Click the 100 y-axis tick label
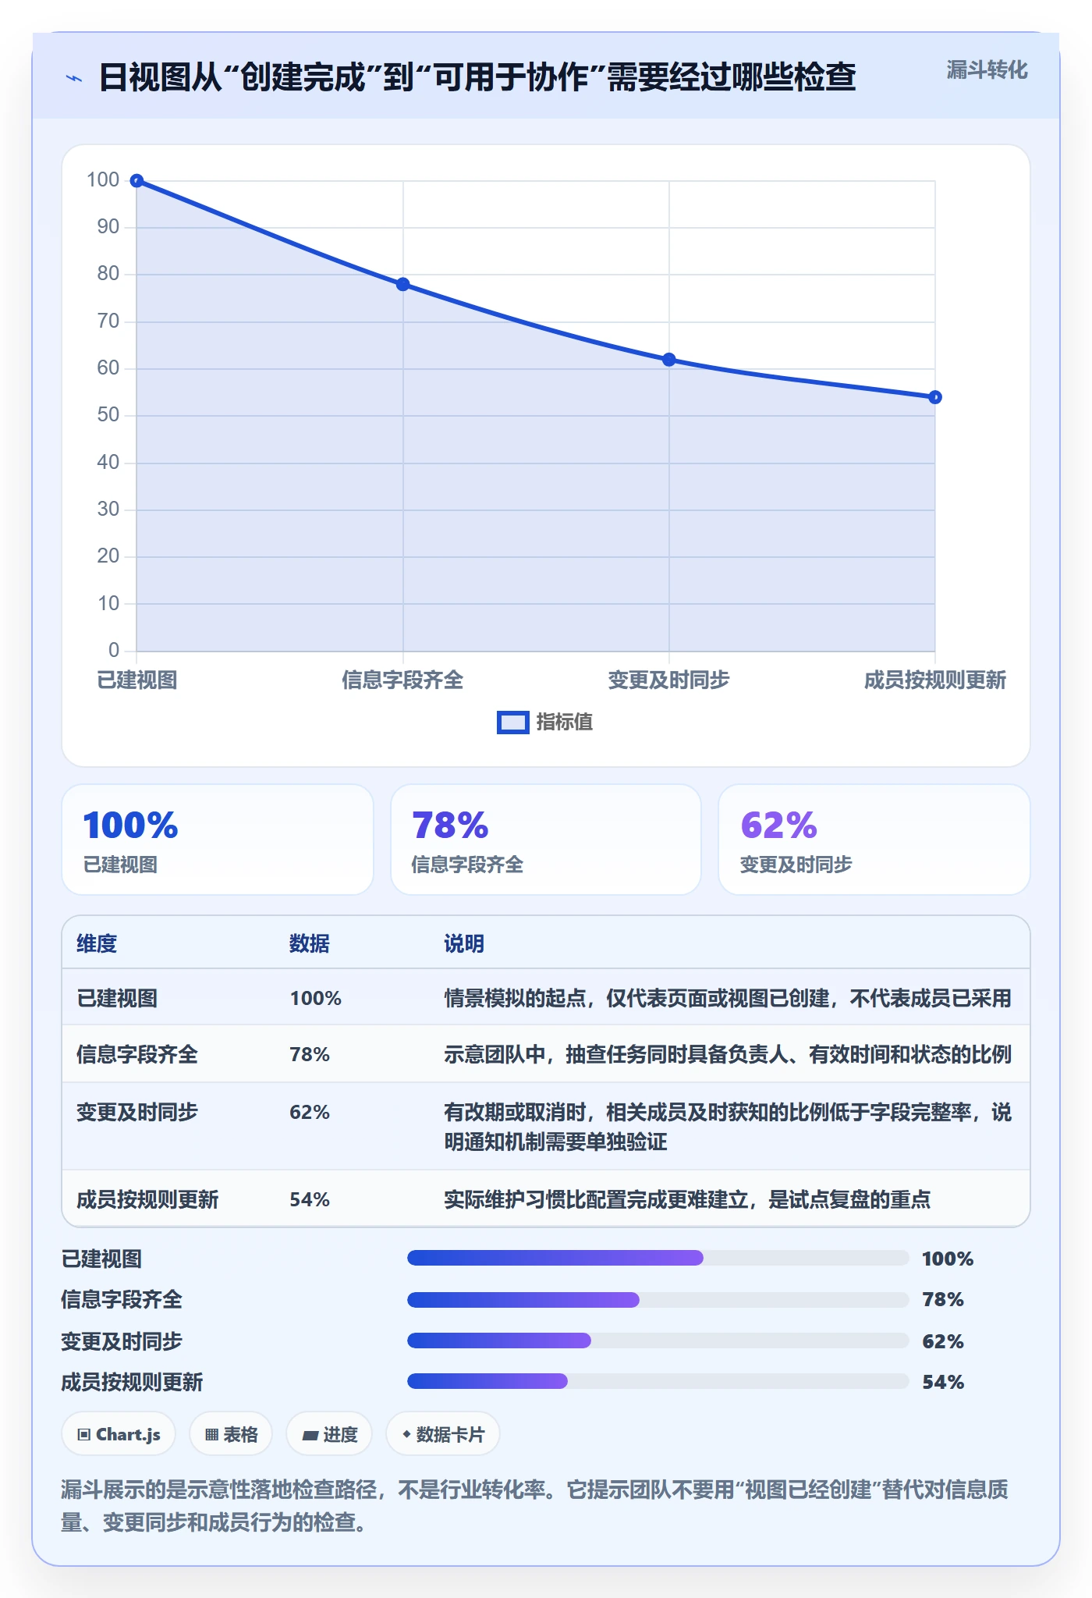The width and height of the screenshot is (1092, 1598). (103, 179)
